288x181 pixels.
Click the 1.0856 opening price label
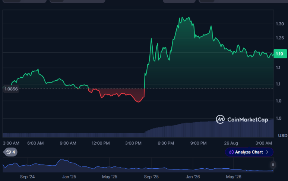pyautogui.click(x=11, y=89)
